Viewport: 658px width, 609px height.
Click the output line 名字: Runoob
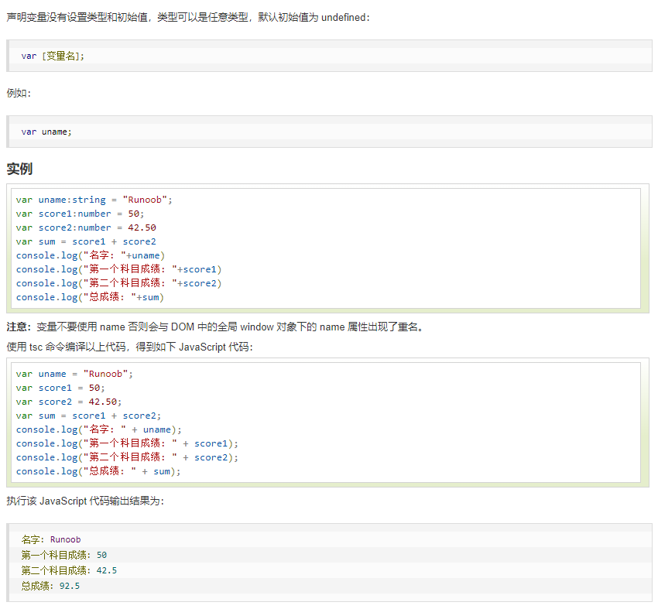click(x=51, y=539)
